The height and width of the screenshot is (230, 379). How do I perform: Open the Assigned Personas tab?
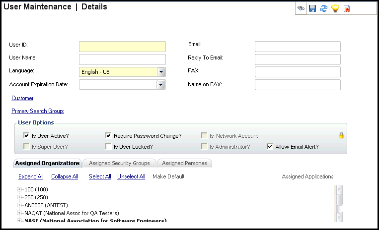coord(185,163)
